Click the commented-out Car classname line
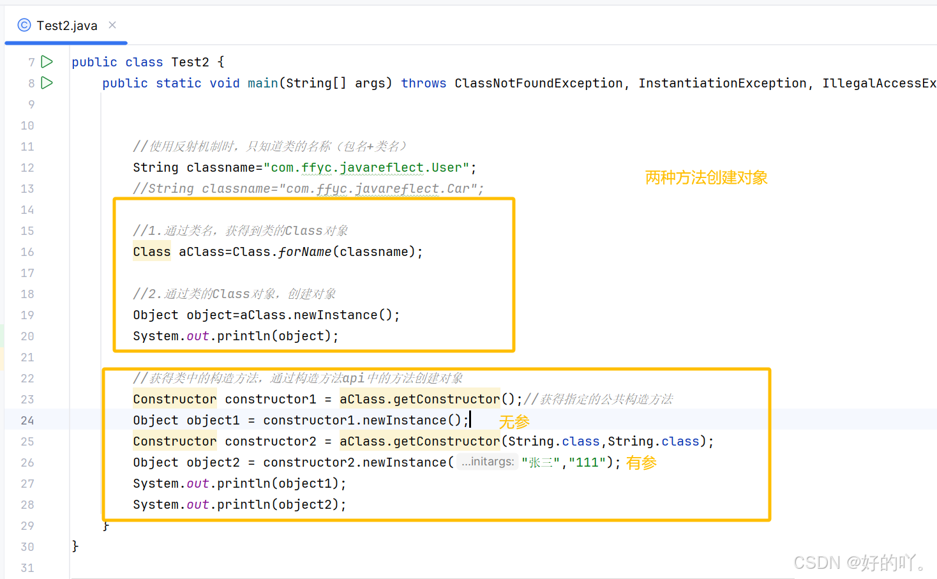Screen dimensions: 937x579 (x=308, y=189)
